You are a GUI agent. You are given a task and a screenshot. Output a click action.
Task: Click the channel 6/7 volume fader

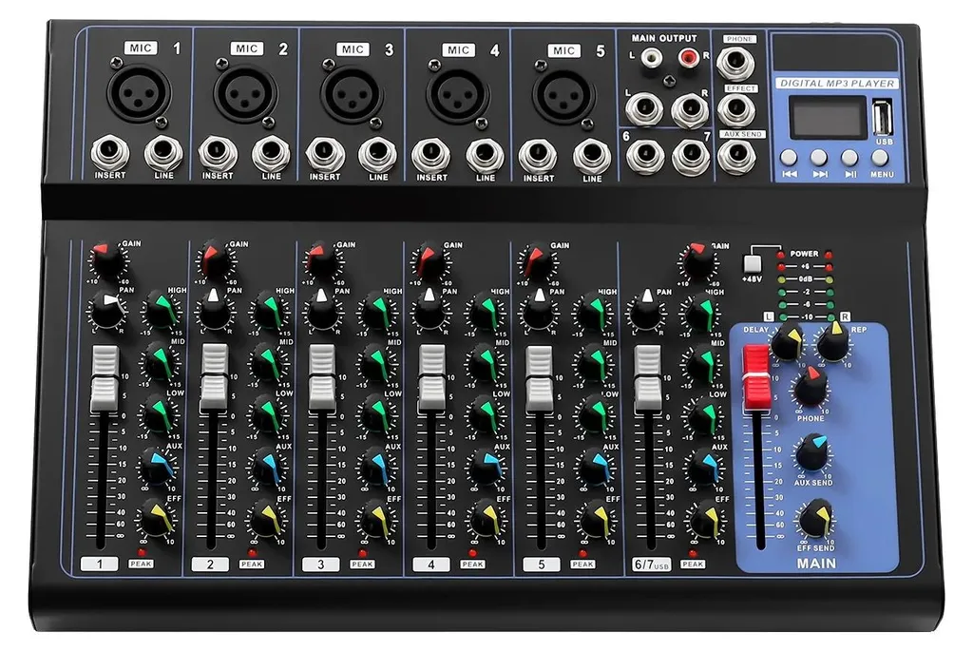click(x=647, y=379)
